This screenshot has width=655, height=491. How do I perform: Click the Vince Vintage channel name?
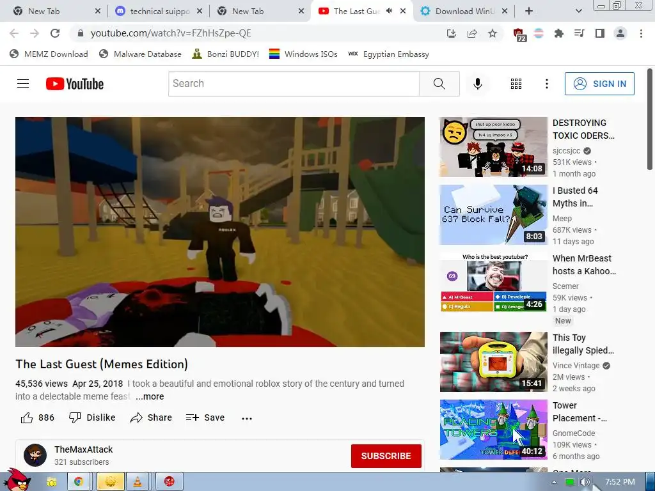tap(576, 365)
